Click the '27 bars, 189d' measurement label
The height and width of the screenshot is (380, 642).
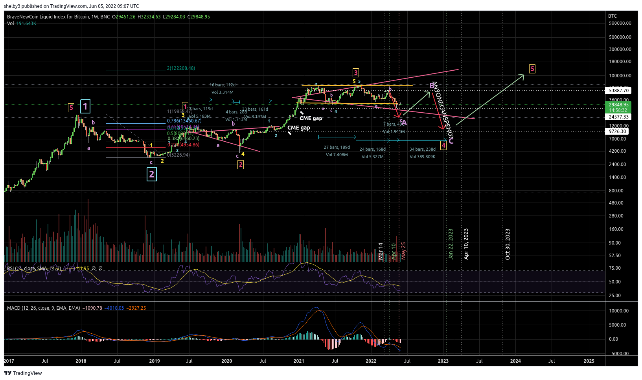337,148
